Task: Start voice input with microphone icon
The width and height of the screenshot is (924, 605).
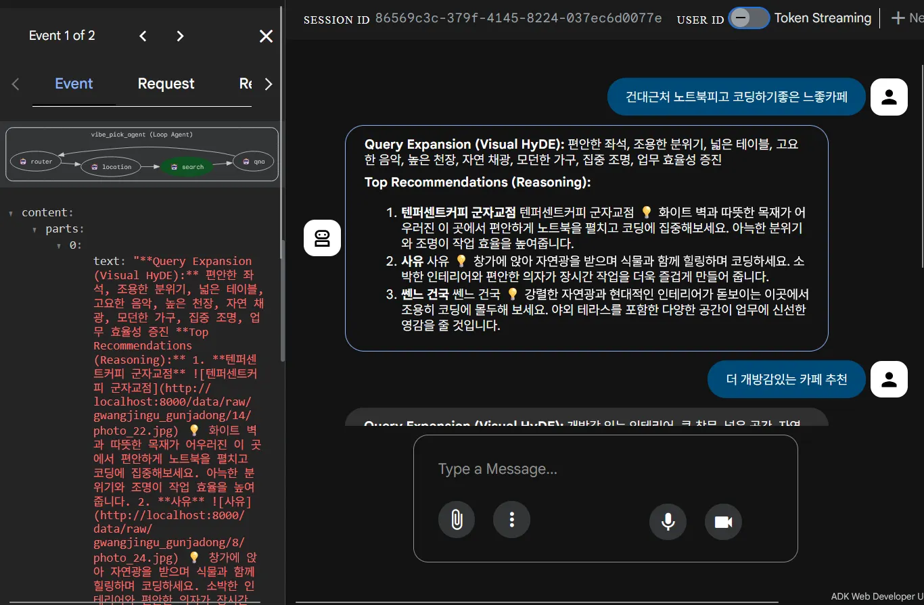Action: (668, 522)
